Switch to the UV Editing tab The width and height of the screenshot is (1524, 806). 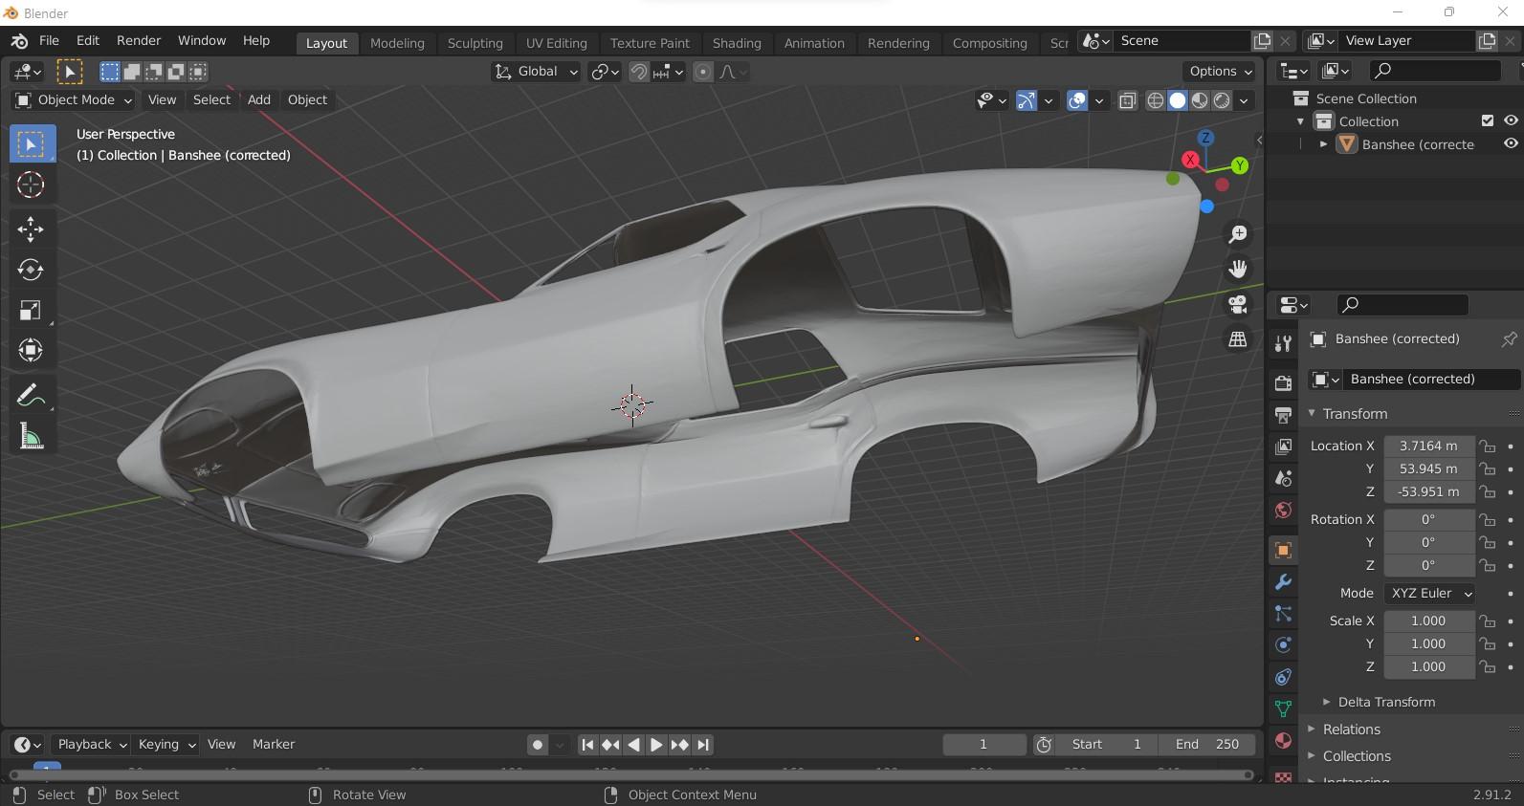[x=556, y=43]
